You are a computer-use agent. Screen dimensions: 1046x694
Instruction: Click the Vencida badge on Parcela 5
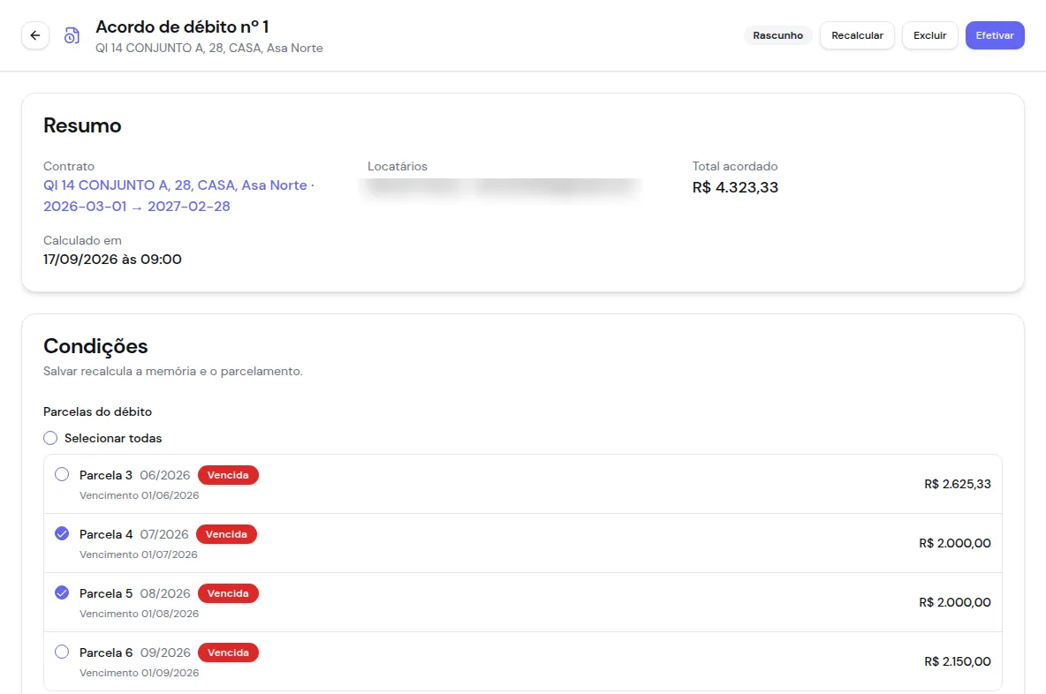coord(228,593)
